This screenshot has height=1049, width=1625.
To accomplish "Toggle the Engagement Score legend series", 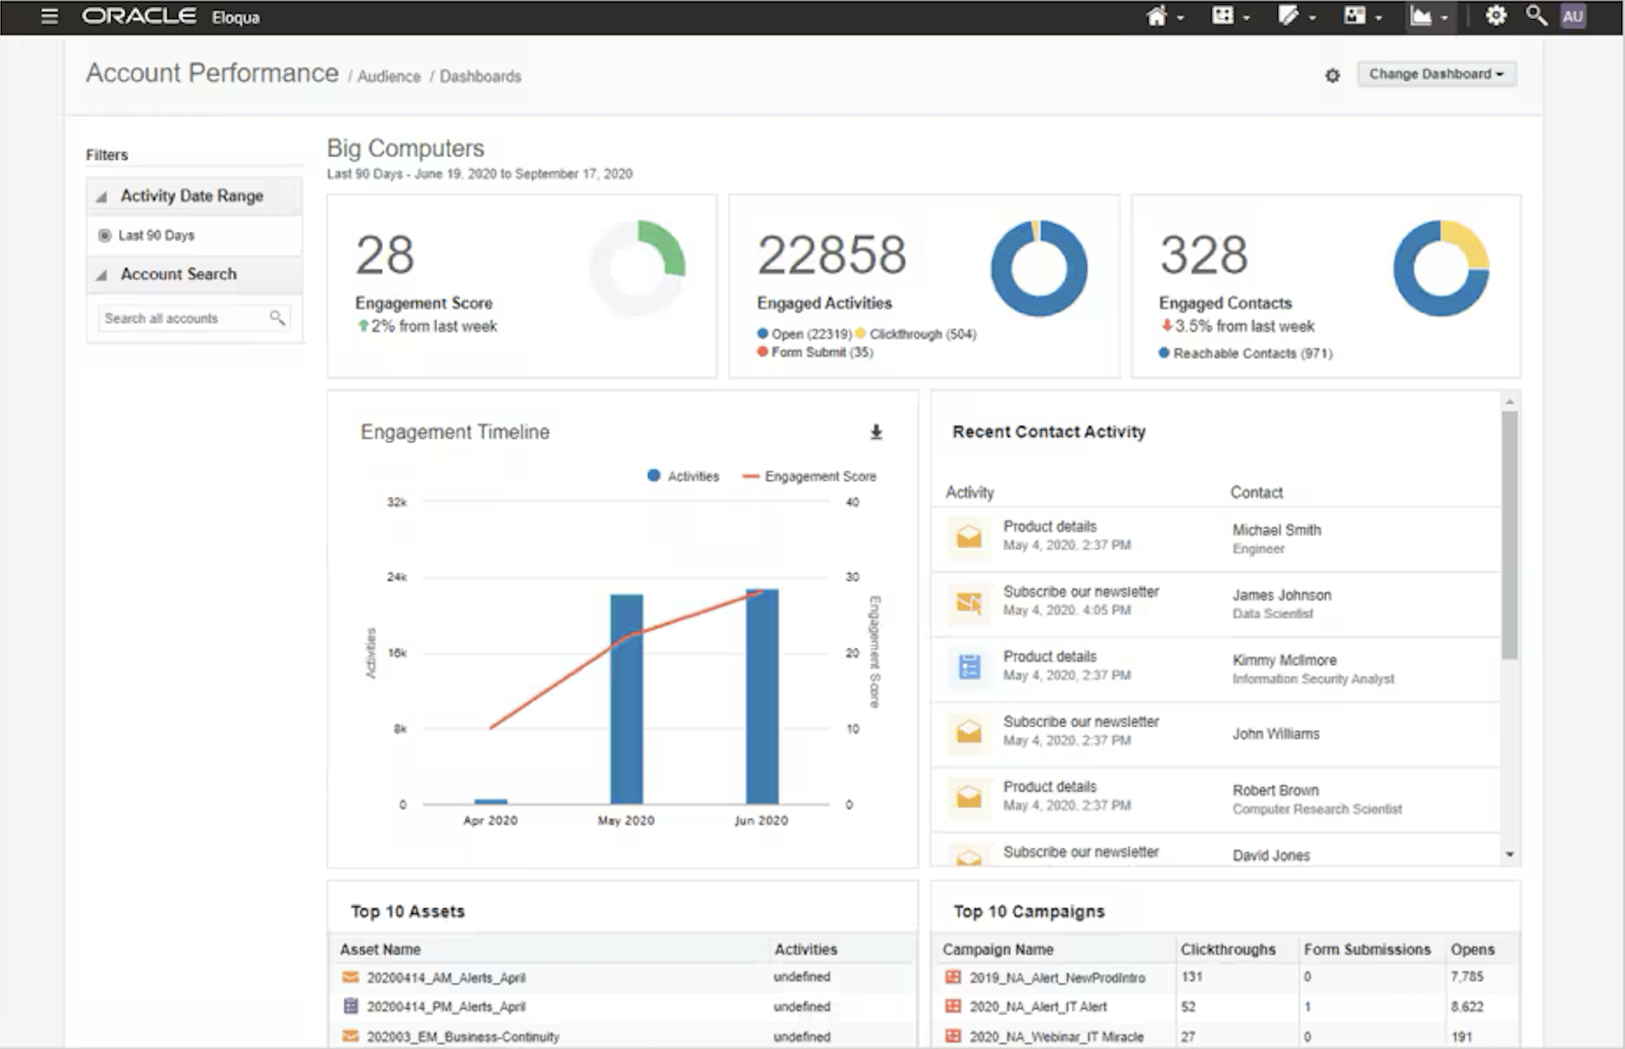I will pos(809,476).
